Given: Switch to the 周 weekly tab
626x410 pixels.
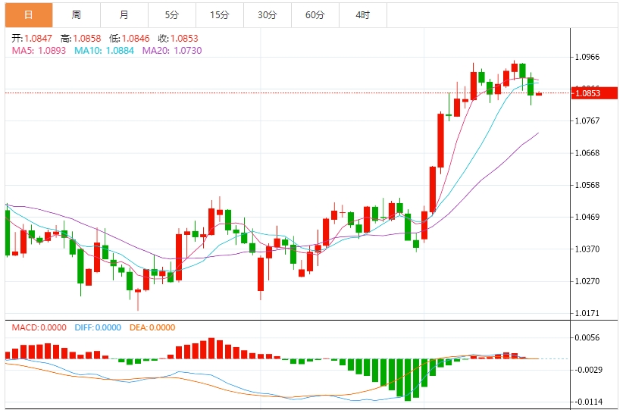Looking at the screenshot, I should click(x=77, y=15).
